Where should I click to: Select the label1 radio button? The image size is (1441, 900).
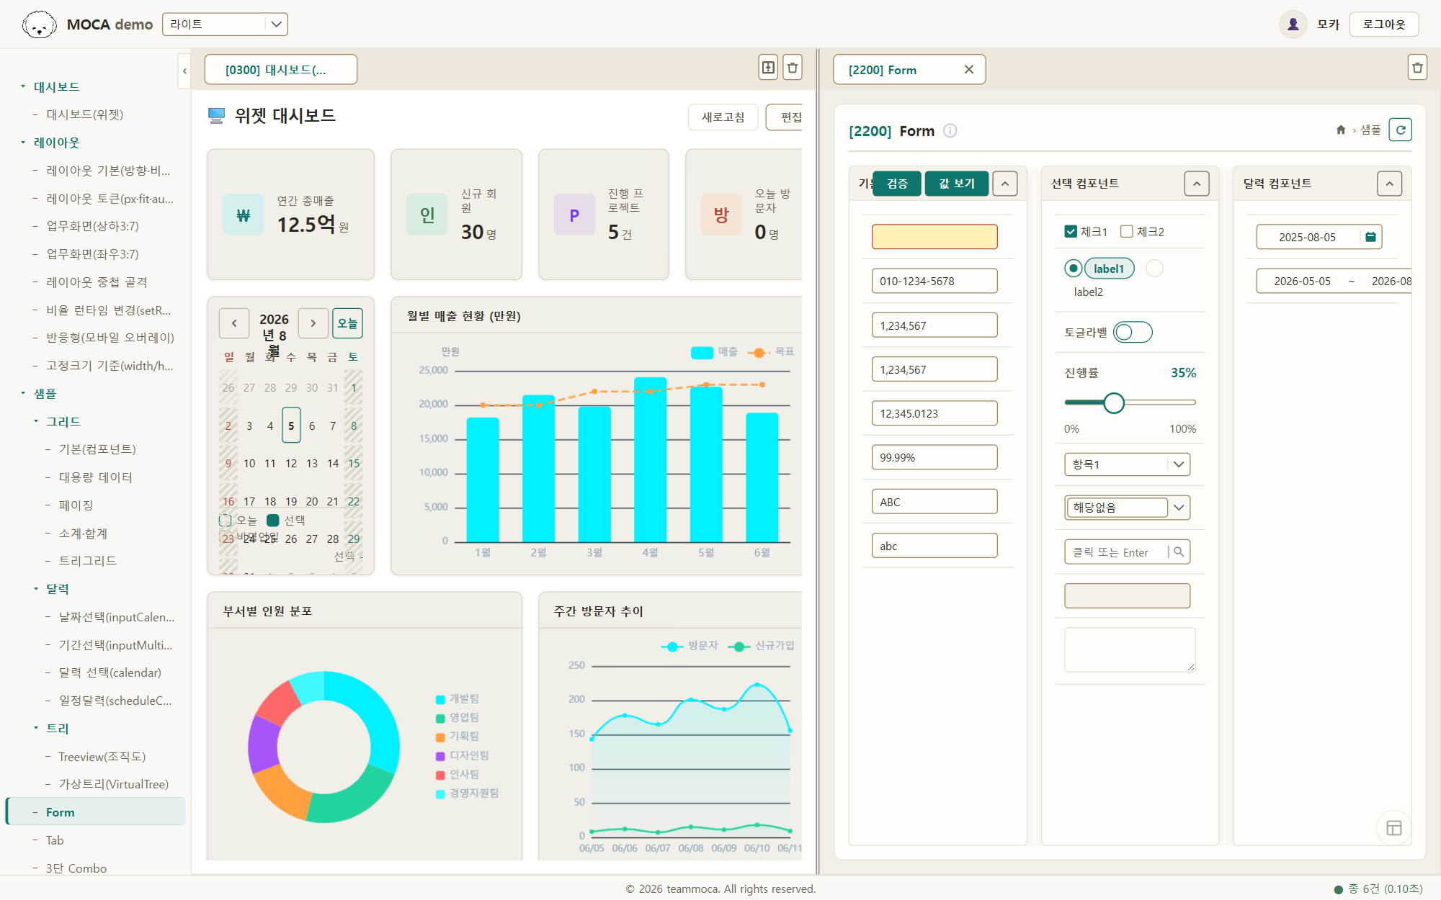(x=1074, y=269)
